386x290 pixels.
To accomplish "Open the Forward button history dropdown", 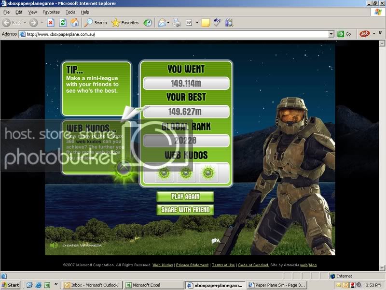I will 41,23.
